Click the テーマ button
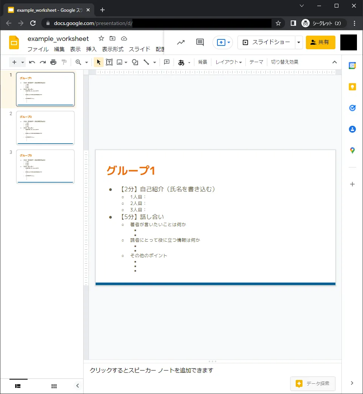Viewport: 363px width, 394px height. tap(256, 62)
